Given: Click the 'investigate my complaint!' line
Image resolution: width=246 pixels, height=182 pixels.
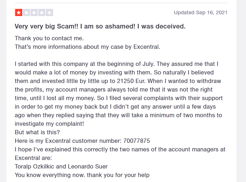Looking at the screenshot, I should 49,124.
